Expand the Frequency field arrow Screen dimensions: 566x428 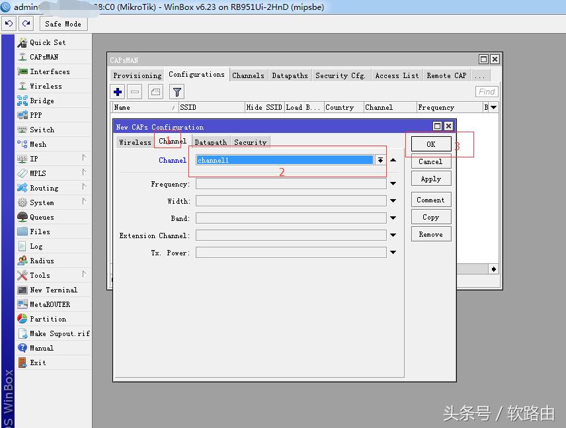[393, 184]
